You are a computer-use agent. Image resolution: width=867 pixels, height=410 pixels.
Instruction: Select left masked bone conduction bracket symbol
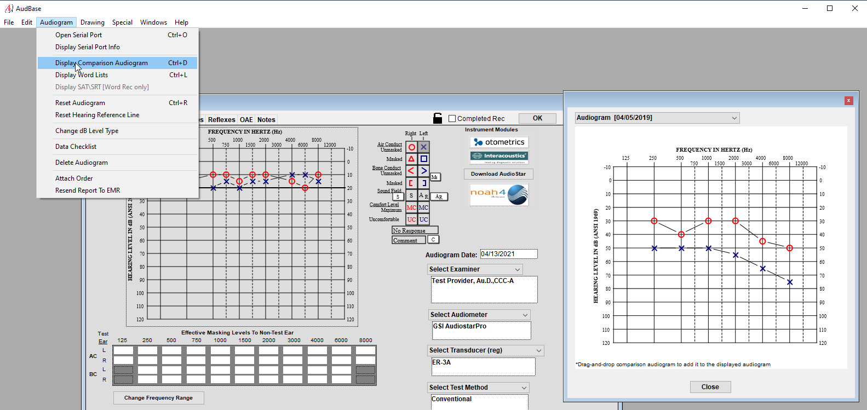(423, 183)
